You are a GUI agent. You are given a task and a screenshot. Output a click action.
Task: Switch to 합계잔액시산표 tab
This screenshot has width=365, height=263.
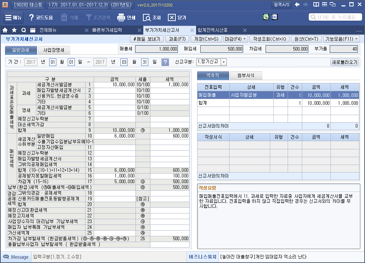(x=212, y=30)
